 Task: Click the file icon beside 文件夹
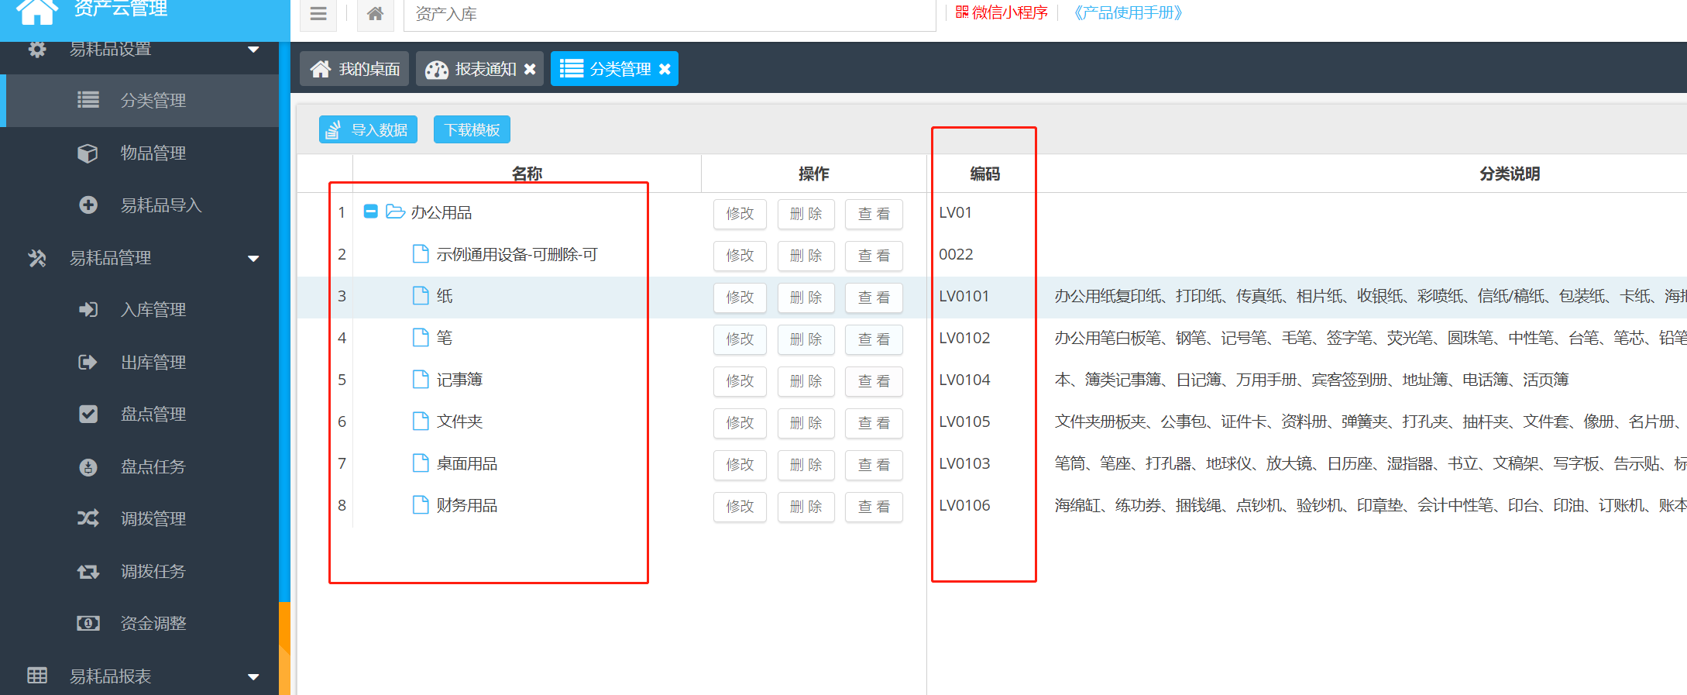click(x=421, y=421)
